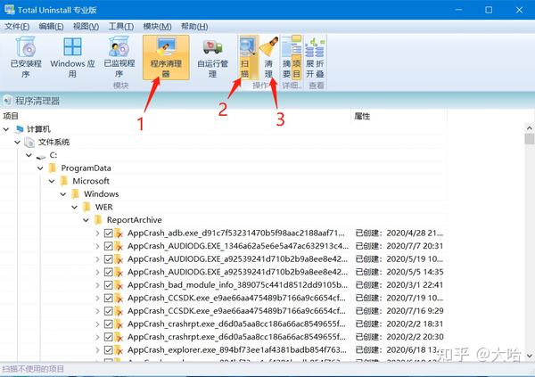Open the 编辑(E) menu
The width and height of the screenshot is (535, 377).
(51, 27)
